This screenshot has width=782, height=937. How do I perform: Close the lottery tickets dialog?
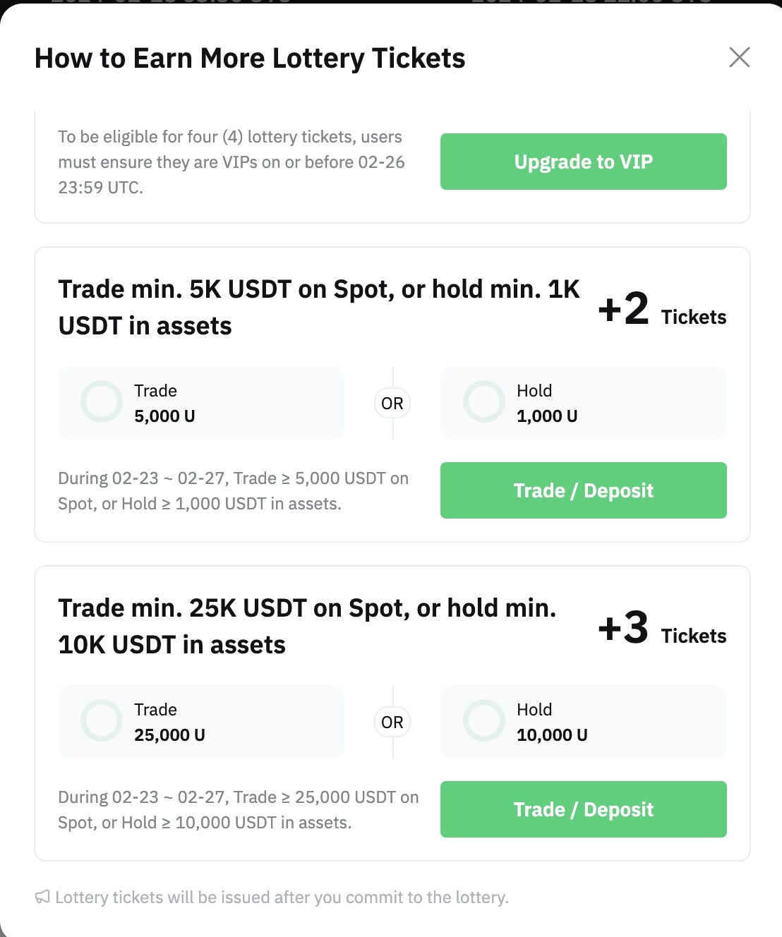pyautogui.click(x=739, y=57)
